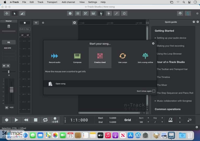Select the volume envelope drawing tool
200x141 pixels.
pos(22,13)
